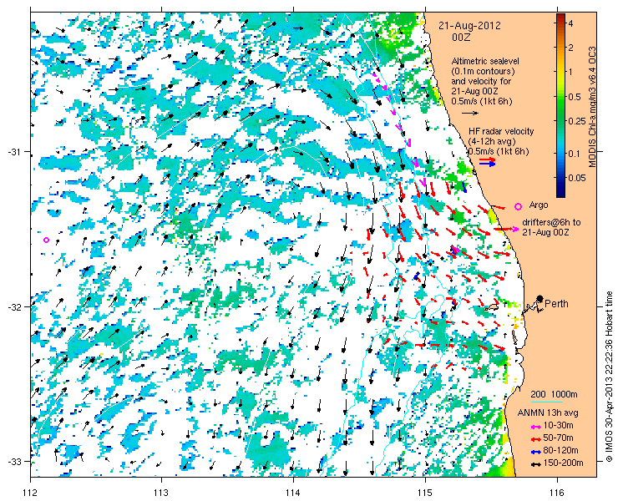Click the 80-120m depth label
618x501 pixels.
click(560, 451)
